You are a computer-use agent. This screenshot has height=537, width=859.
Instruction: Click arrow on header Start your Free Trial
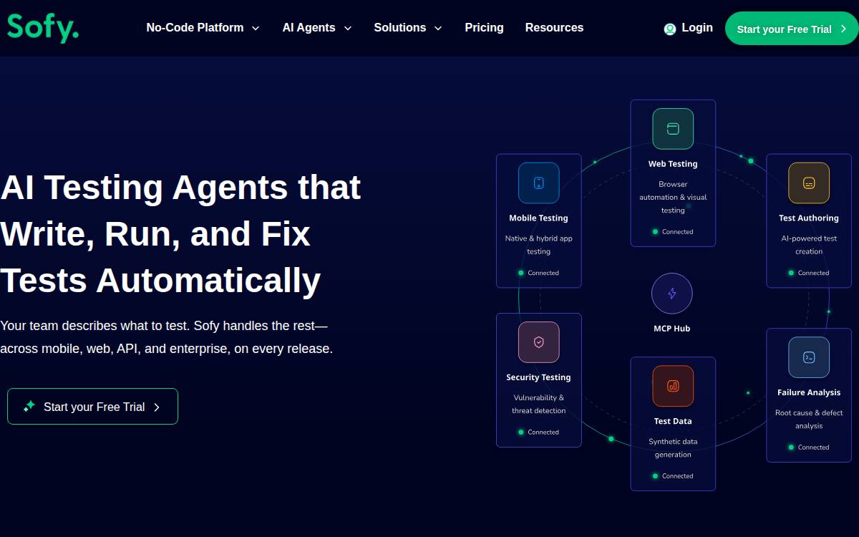pos(844,29)
